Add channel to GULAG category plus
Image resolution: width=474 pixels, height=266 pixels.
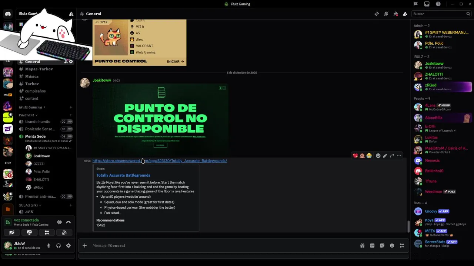(71, 205)
